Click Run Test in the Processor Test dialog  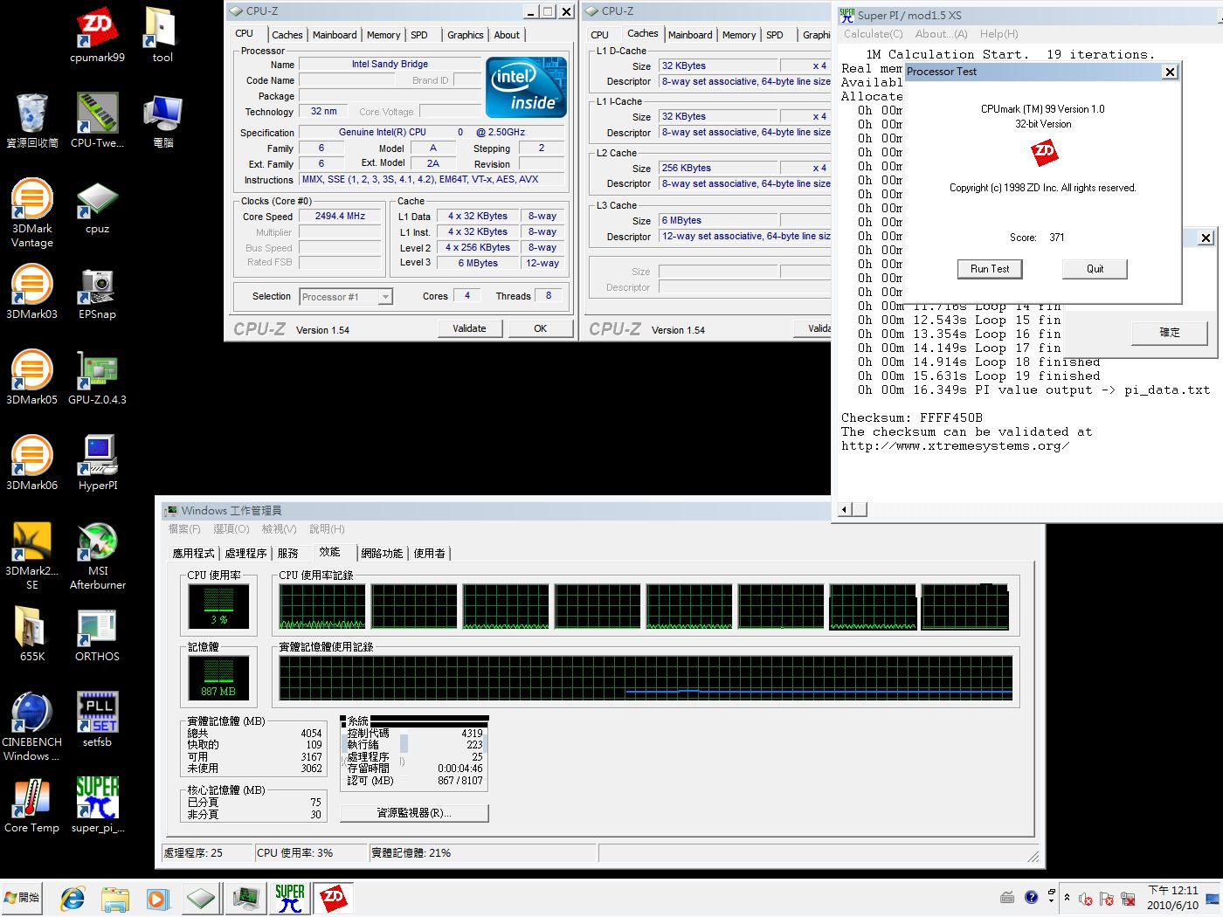pyautogui.click(x=990, y=269)
